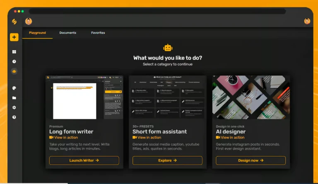Click the app logo at sidebar top
318x184 pixels.
[14, 22]
